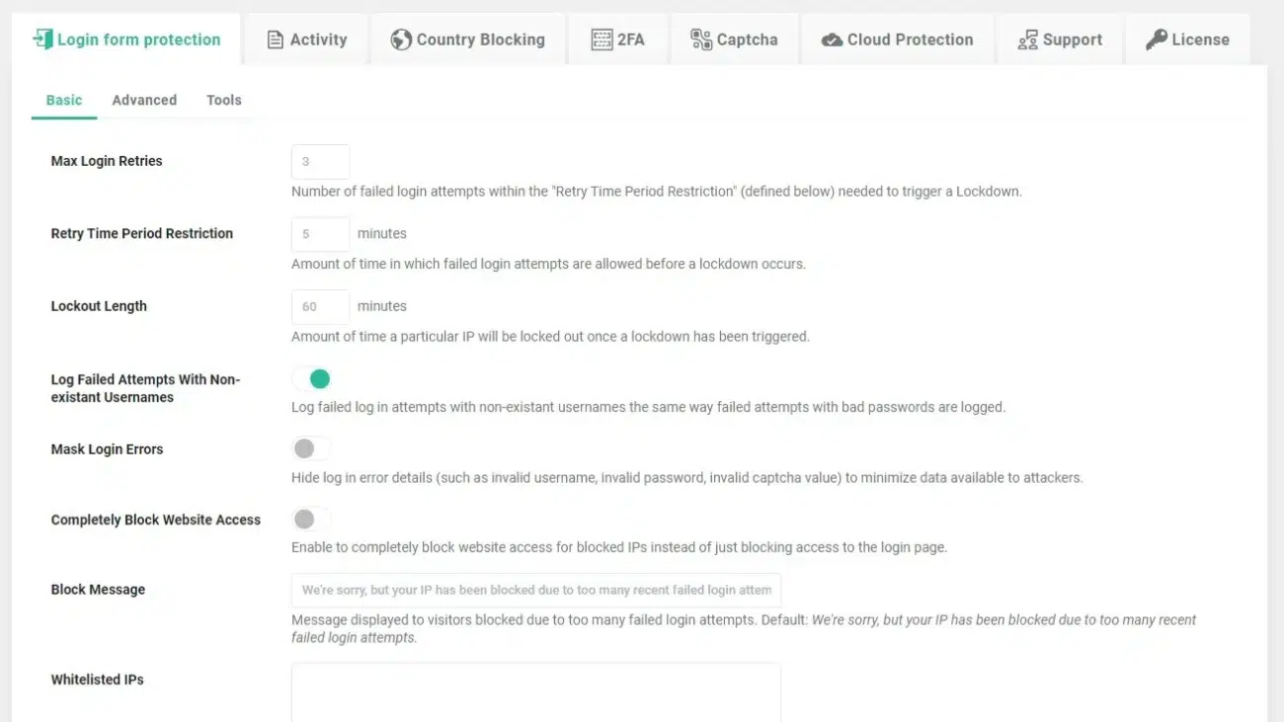
Task: Disable logging failed attempts with non-existant usernames
Action: (x=312, y=378)
